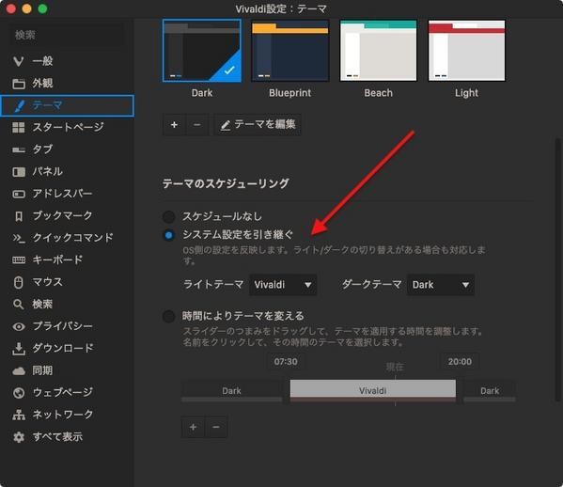Go to スタートページ settings
Viewport: 563px width, 487px height.
(67, 128)
